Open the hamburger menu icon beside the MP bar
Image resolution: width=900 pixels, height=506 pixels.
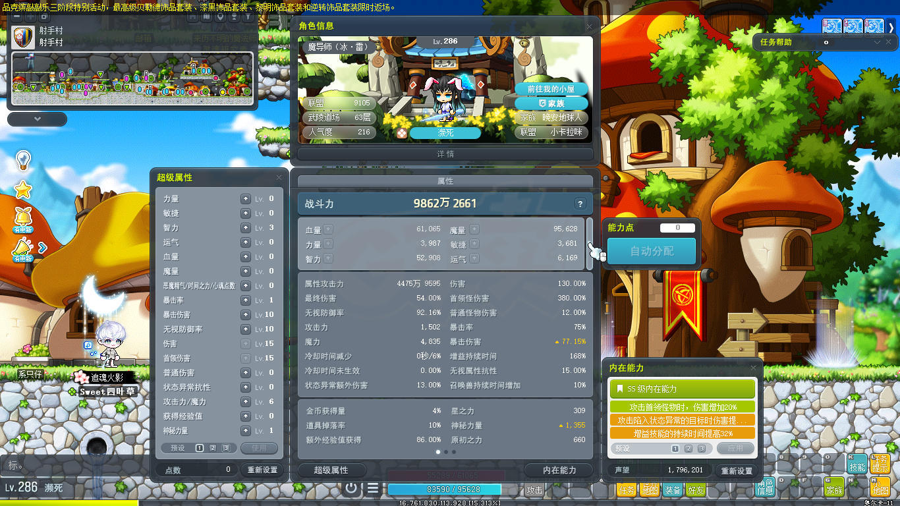373,489
